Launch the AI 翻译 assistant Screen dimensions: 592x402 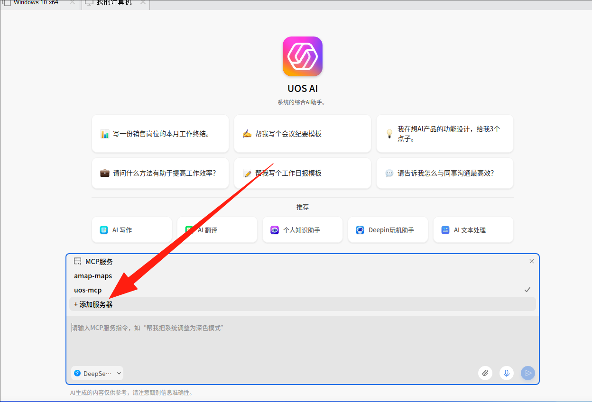click(217, 230)
